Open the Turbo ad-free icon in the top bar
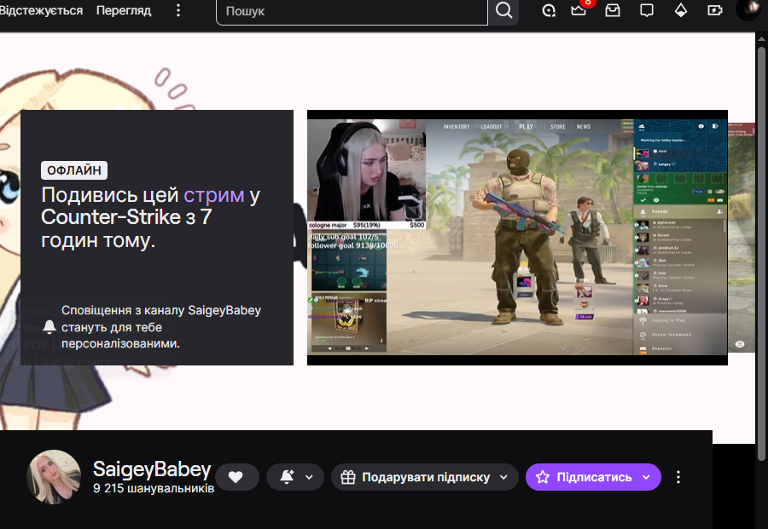This screenshot has height=529, width=768. pyautogui.click(x=549, y=10)
